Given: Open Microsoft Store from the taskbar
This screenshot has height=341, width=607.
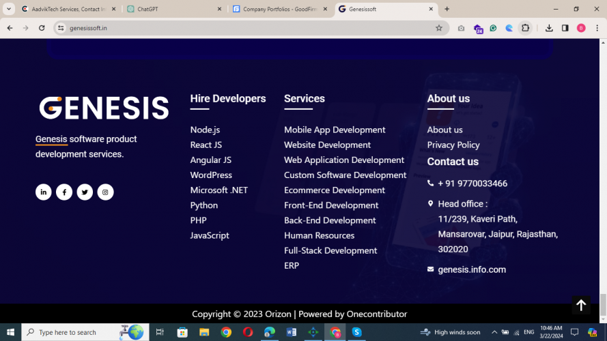Looking at the screenshot, I should [x=182, y=332].
